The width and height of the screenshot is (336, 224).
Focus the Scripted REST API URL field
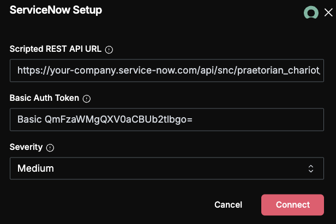167,70
